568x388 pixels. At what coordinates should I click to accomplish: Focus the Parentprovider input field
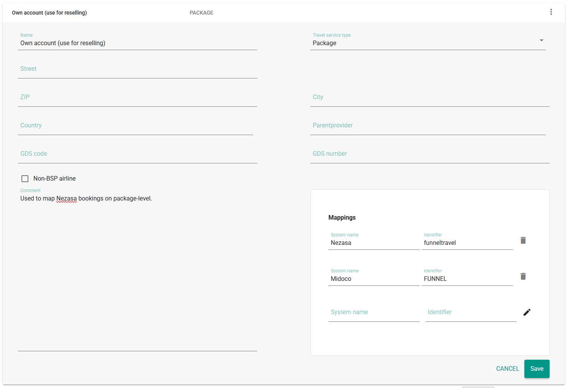pyautogui.click(x=428, y=126)
